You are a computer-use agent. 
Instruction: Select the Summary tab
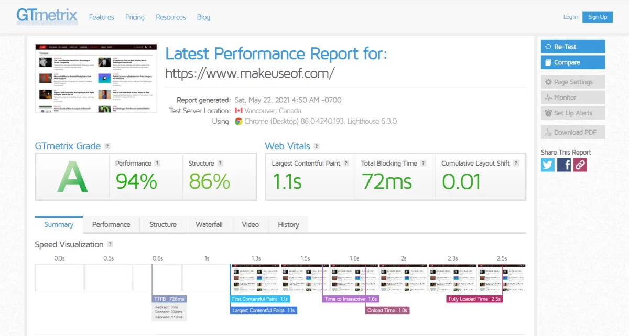point(59,224)
